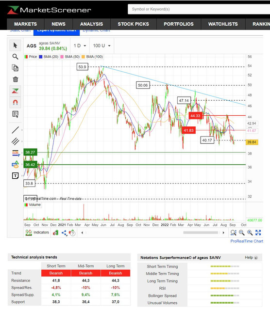
Task: Open the ANALYSIS menu
Action: click(x=91, y=24)
